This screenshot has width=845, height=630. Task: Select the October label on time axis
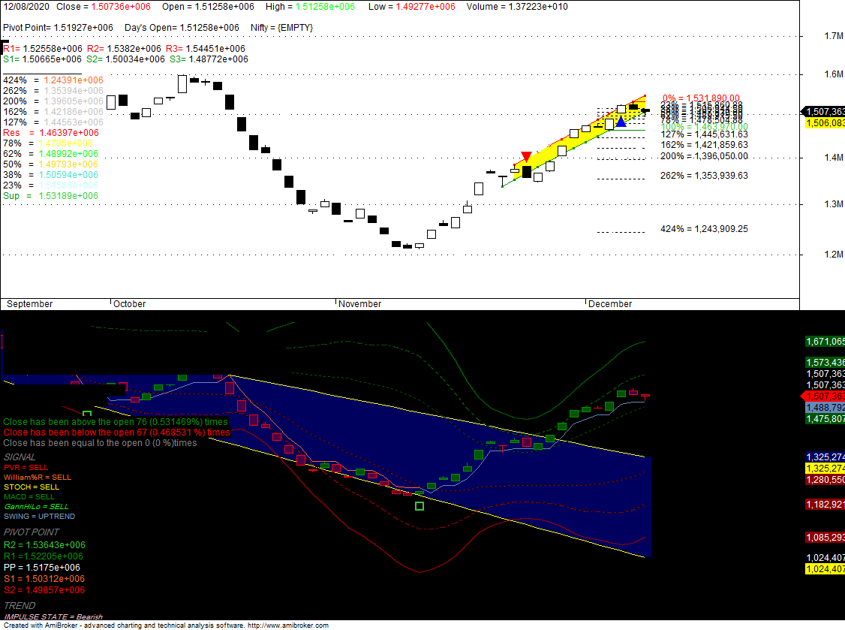pos(129,304)
